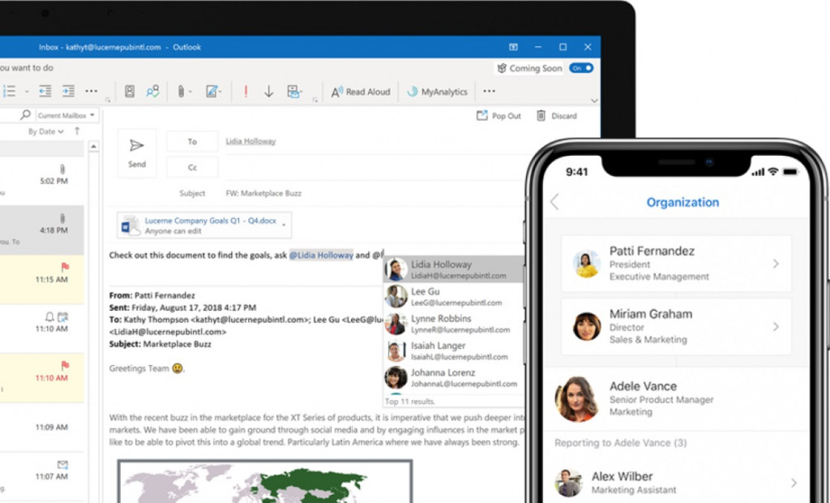Go back using phone's back chevron
This screenshot has height=503, width=830.
coord(554,202)
